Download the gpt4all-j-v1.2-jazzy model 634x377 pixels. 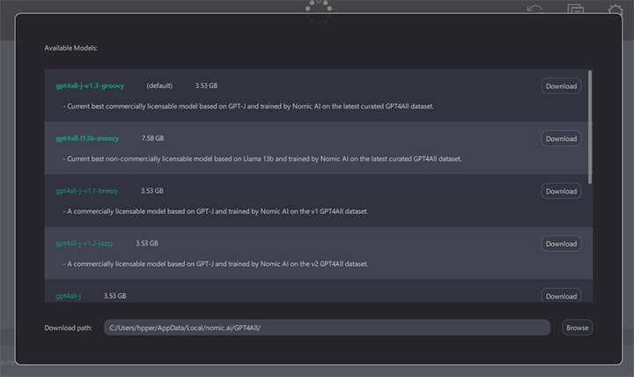561,244
